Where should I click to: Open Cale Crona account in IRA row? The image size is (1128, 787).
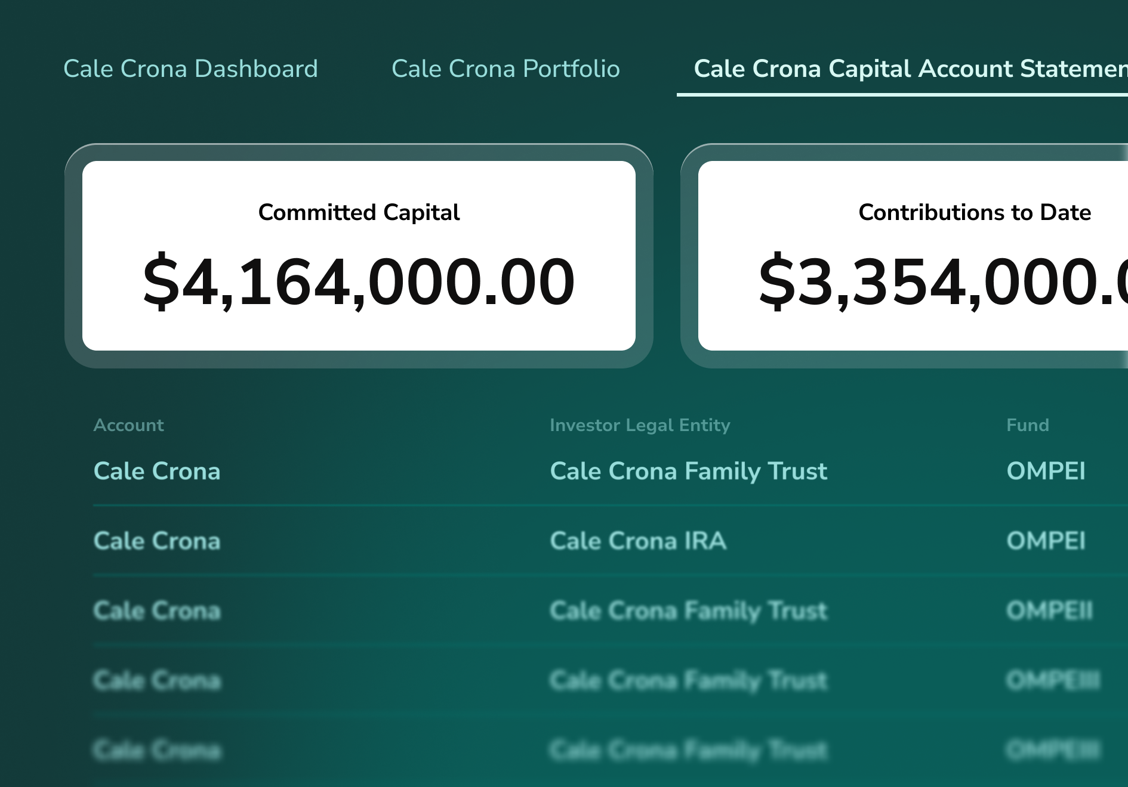[x=157, y=541]
